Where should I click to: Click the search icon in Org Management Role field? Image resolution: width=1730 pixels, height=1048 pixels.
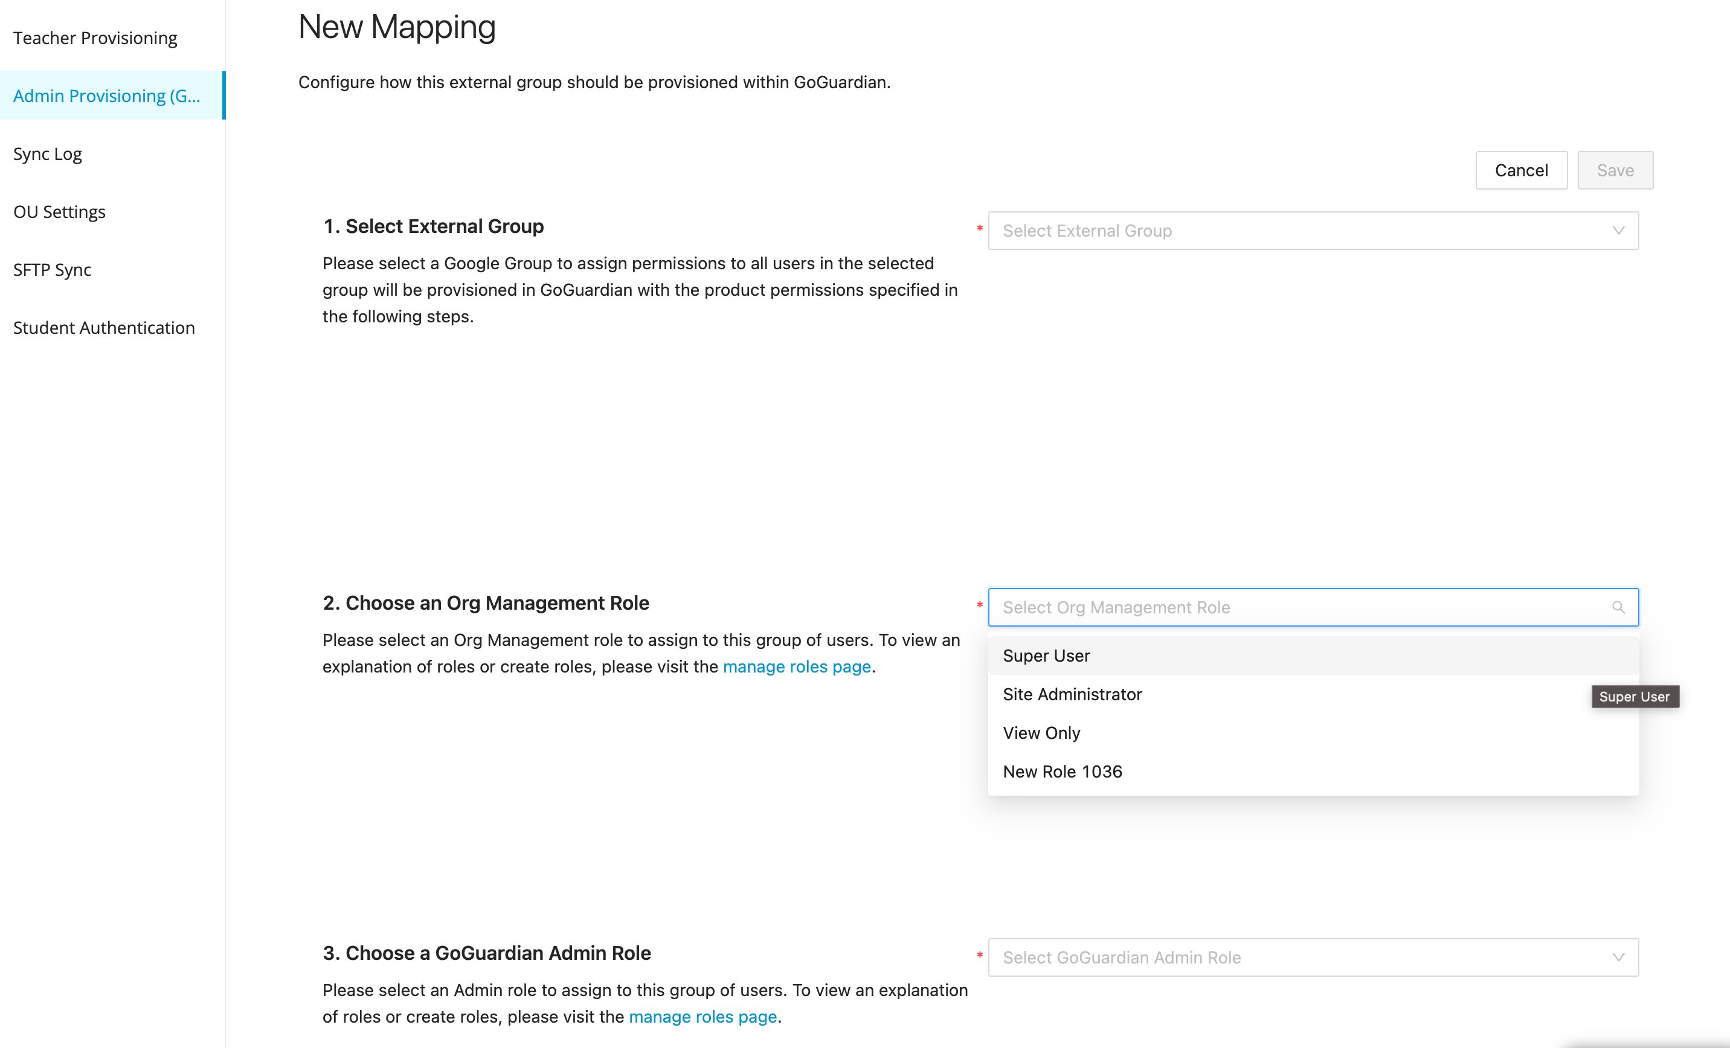[1618, 607]
